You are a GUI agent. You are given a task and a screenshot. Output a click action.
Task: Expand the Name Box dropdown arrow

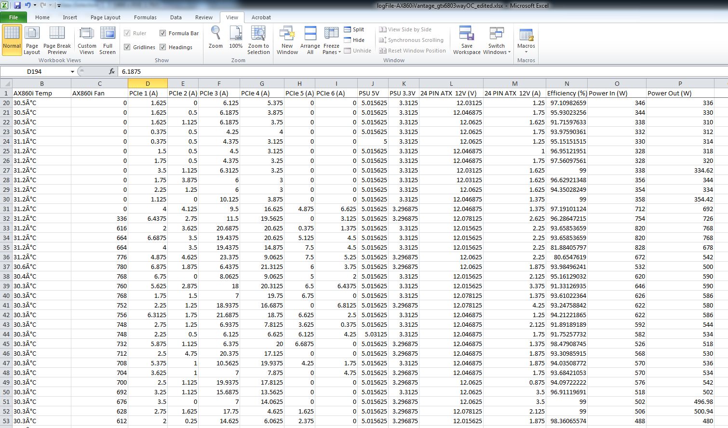tap(73, 72)
